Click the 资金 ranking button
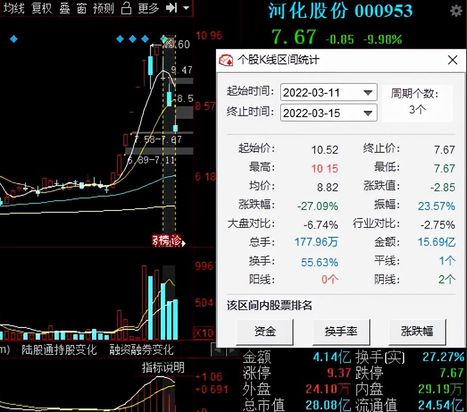 click(265, 332)
